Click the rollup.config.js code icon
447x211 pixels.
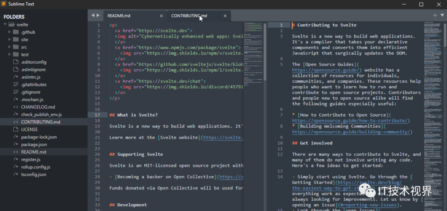coord(16,167)
